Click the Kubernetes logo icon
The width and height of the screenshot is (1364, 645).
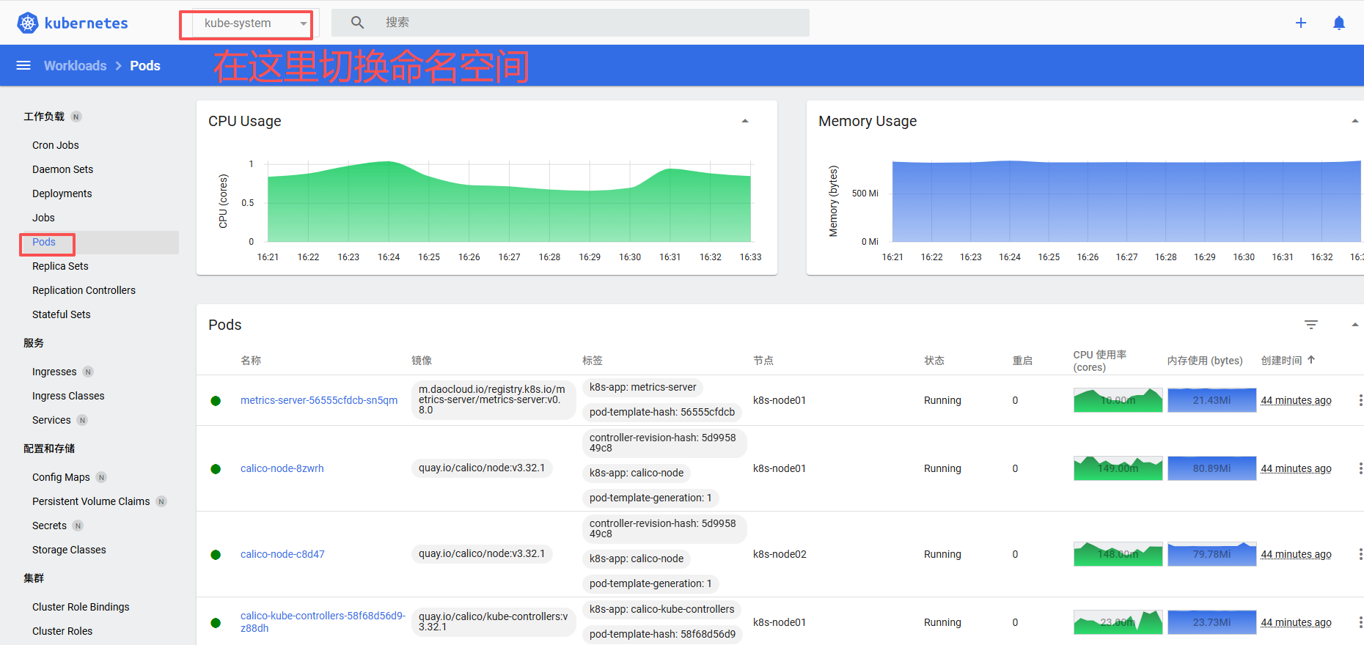click(28, 23)
